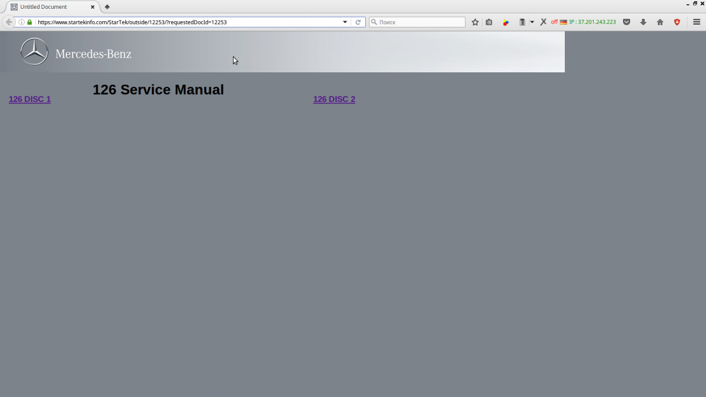This screenshot has height=397, width=706.
Task: Click the green secure padlock icon
Action: 29,22
